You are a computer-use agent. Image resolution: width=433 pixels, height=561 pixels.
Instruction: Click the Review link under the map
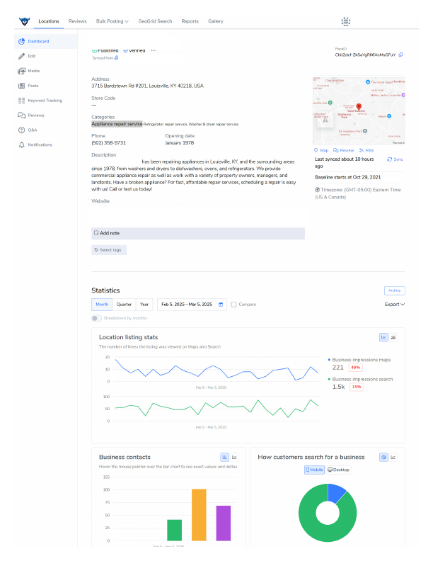click(343, 151)
